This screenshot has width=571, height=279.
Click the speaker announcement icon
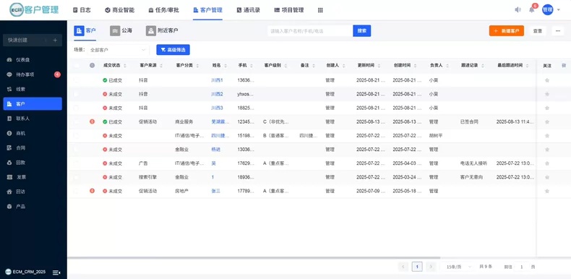(518, 10)
